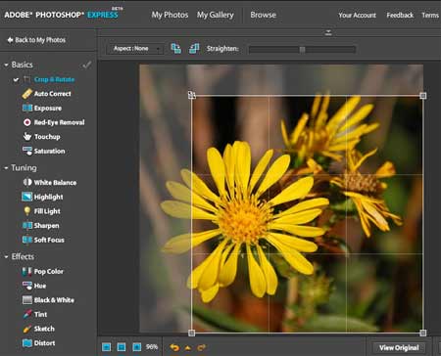This screenshot has height=356, width=441.
Task: Click Back to My Photos link
Action: coord(36,40)
